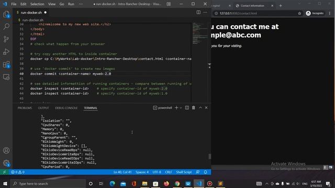
Task: Switch to the PROBLEMS panel tab
Action: coord(25,108)
